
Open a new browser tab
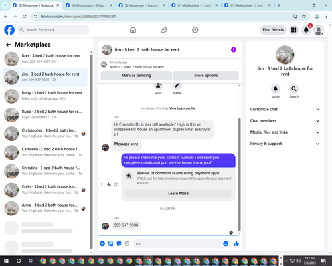[279, 5]
